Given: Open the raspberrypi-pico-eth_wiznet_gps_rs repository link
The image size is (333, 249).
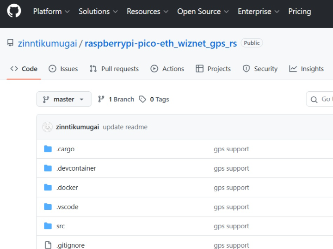Looking at the screenshot, I should (x=161, y=43).
